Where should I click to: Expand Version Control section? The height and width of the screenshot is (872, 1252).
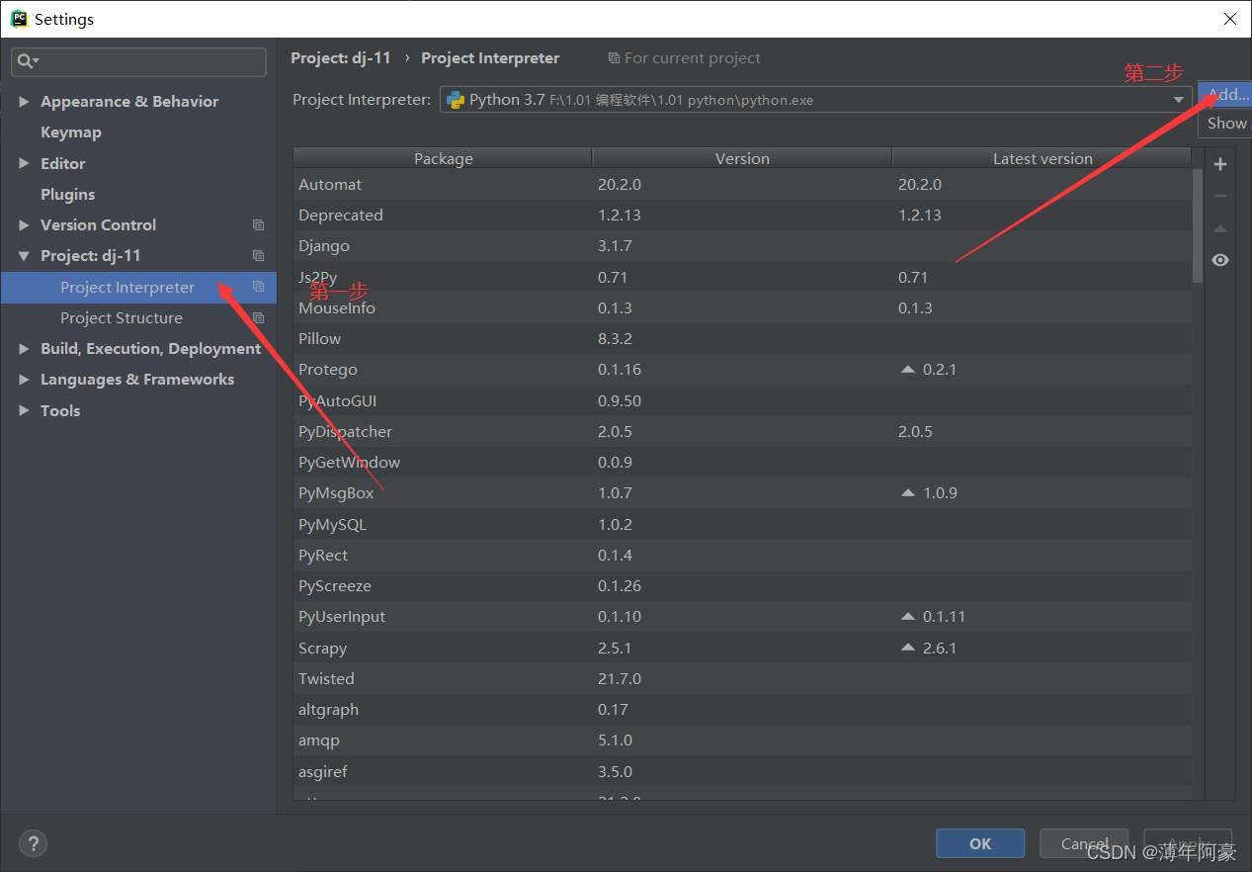click(x=24, y=225)
